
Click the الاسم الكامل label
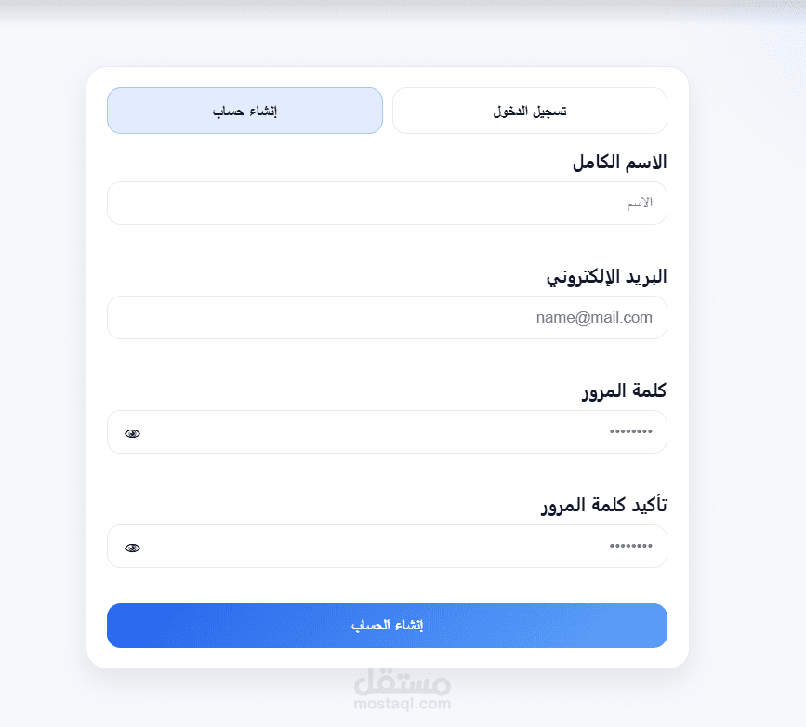(619, 163)
